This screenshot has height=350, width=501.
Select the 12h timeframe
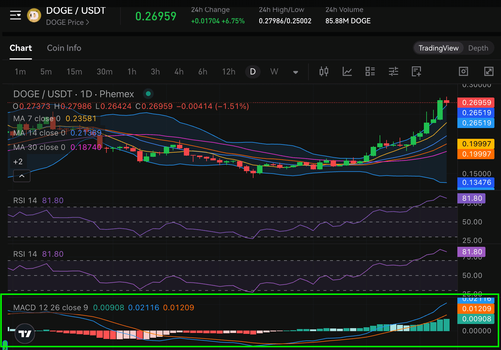coord(229,72)
